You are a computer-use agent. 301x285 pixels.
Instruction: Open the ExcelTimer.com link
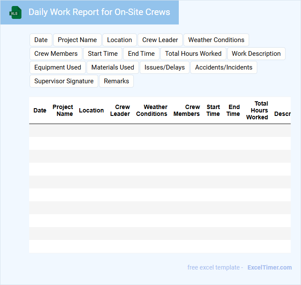coord(270,267)
